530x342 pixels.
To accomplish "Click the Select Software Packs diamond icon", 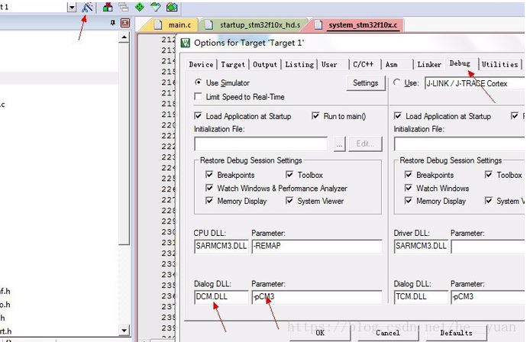I will pos(156,7).
